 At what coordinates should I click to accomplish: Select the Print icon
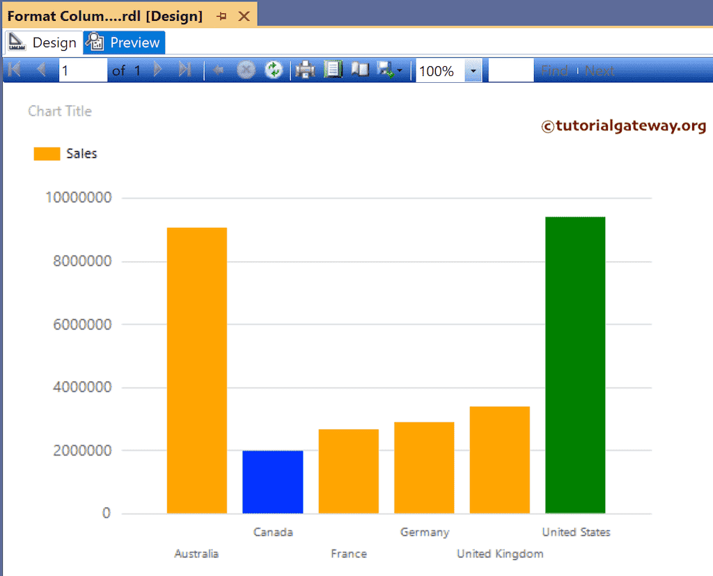pos(305,70)
